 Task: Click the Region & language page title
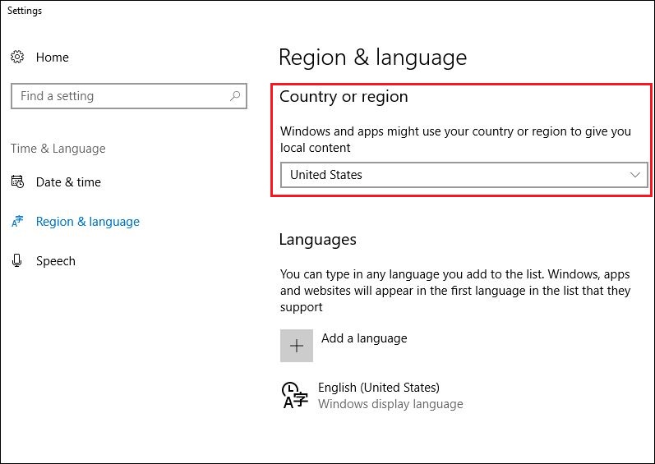372,57
